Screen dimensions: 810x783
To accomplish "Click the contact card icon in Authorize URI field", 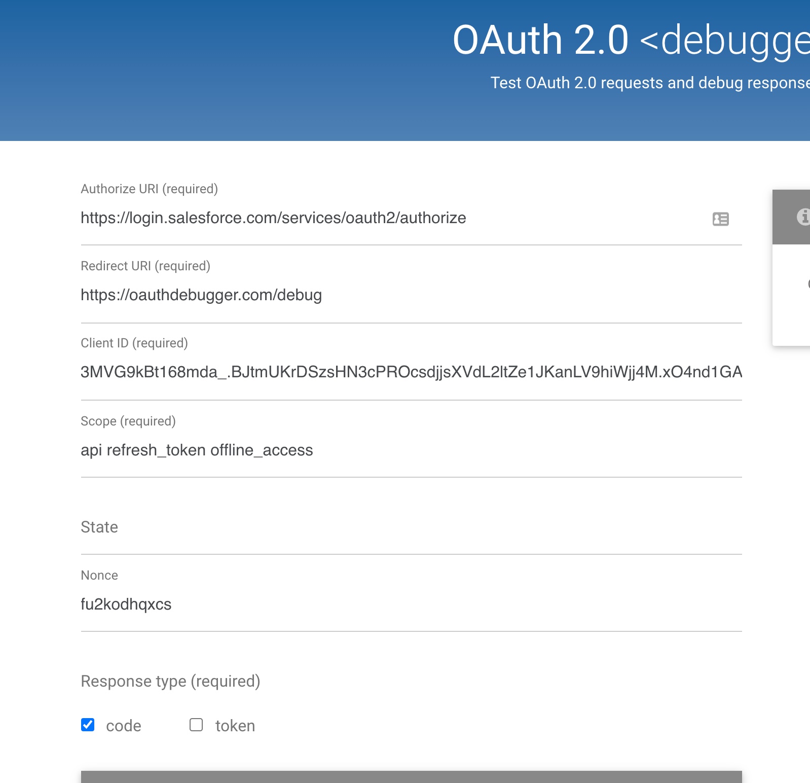I will [720, 219].
